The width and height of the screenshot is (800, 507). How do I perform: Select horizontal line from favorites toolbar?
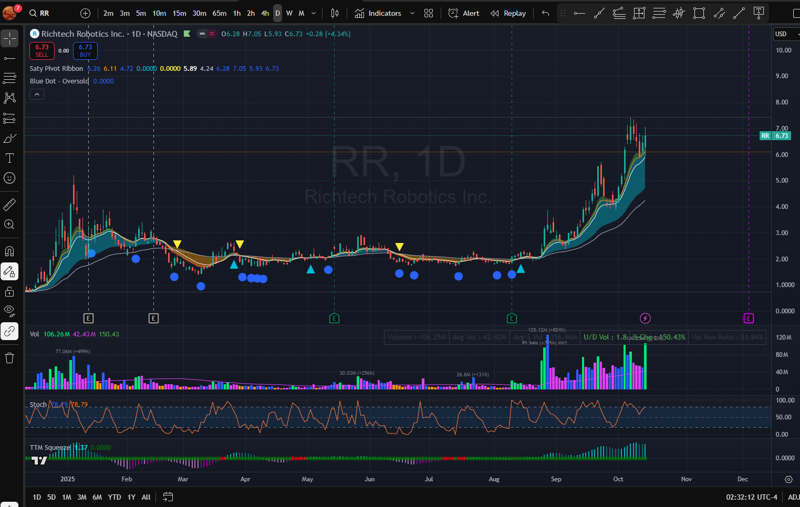[x=579, y=13]
